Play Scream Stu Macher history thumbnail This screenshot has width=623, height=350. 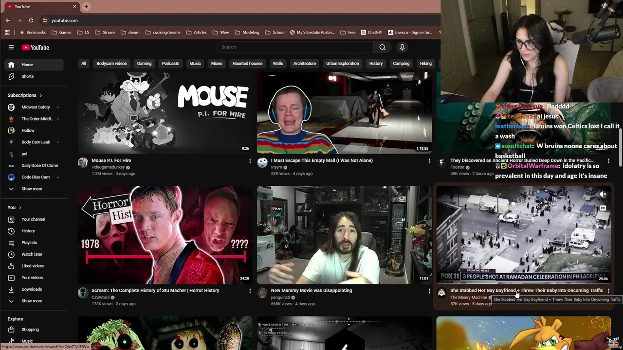165,235
